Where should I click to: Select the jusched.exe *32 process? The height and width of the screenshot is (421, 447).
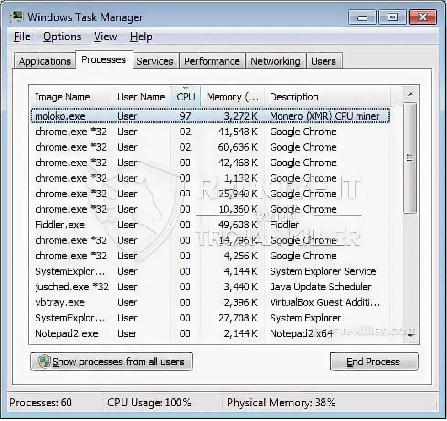coord(210,287)
